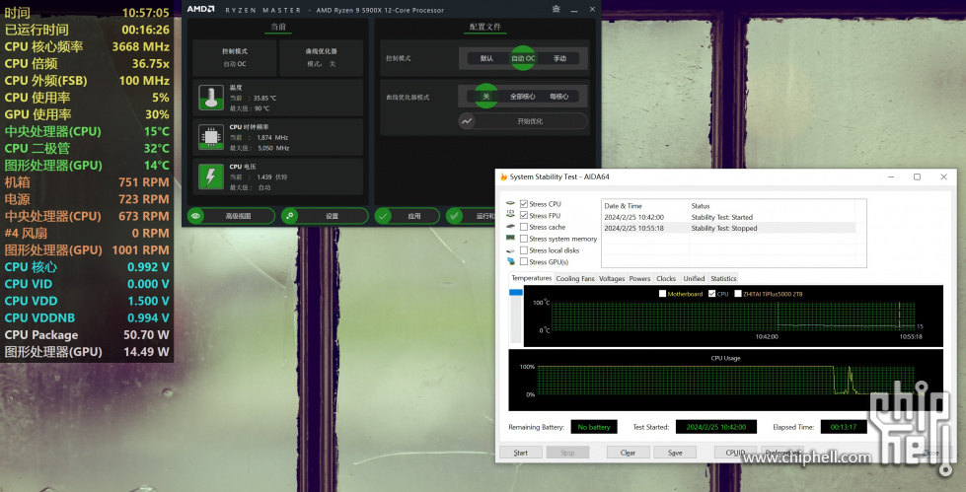Click the bug report icon in Ryzen Master title bar

tap(557, 9)
